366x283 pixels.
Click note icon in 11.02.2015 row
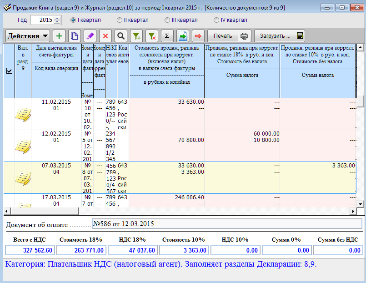click(23, 114)
